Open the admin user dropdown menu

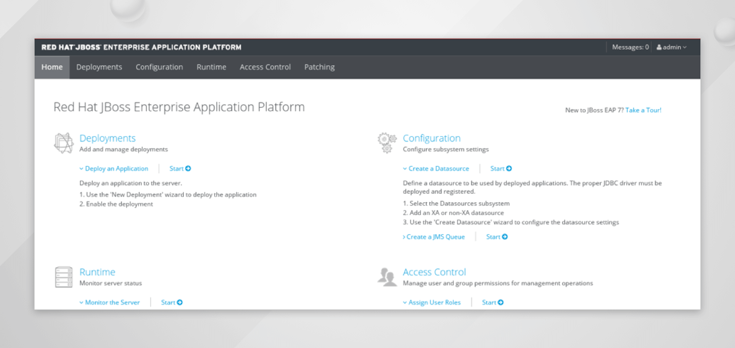click(672, 47)
